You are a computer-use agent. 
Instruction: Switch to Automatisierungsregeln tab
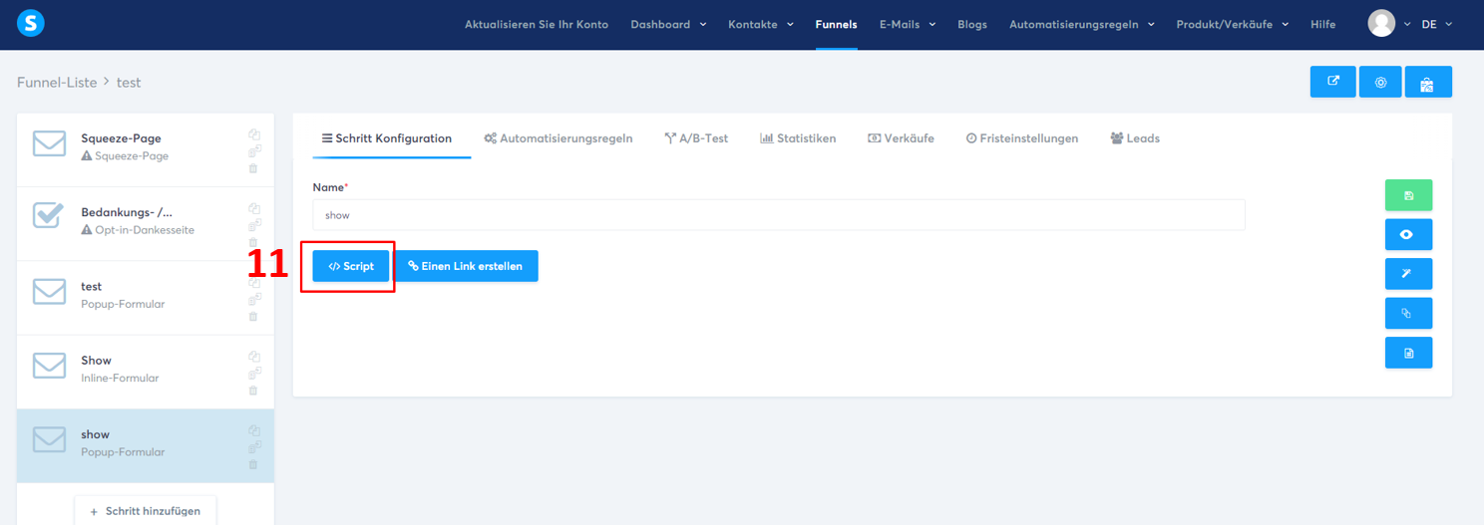point(558,138)
